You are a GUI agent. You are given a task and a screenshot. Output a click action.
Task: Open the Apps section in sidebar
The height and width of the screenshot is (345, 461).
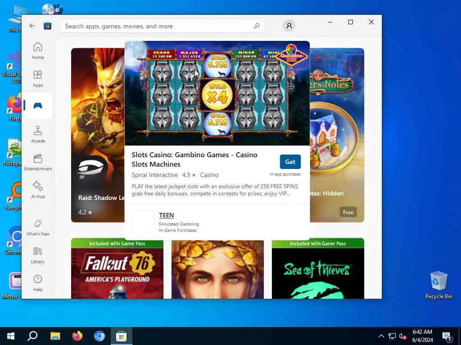coord(38,79)
